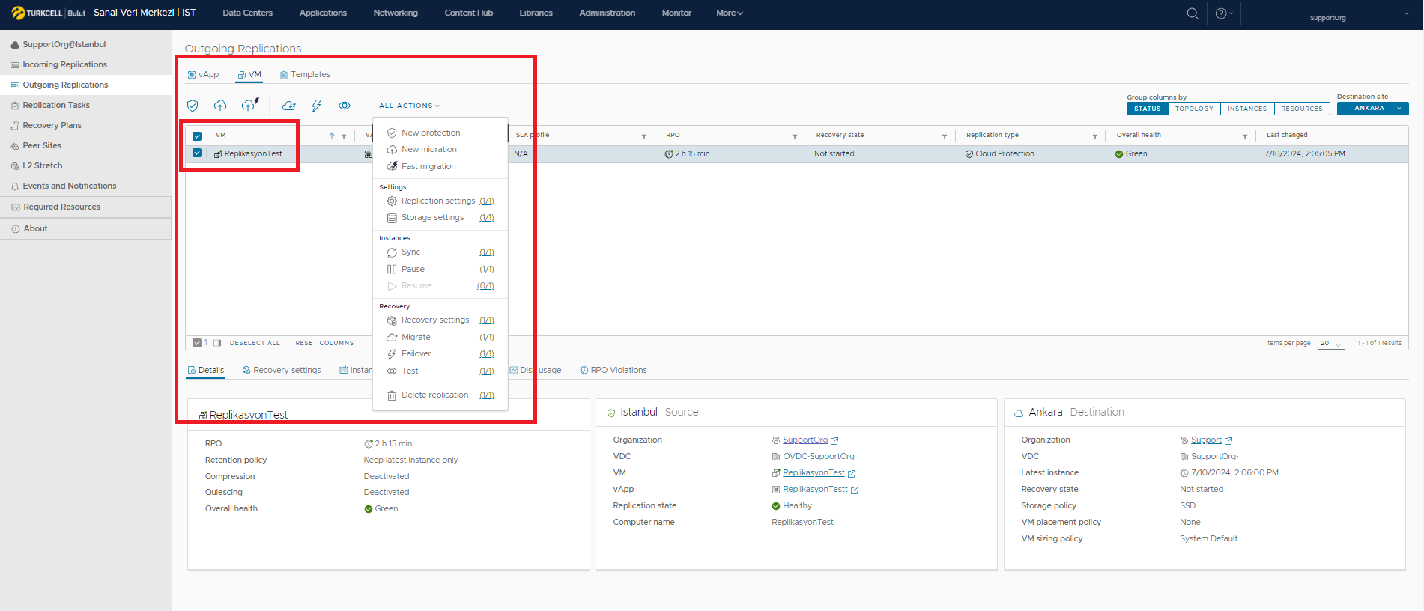Filter the Replication type column

1095,136
